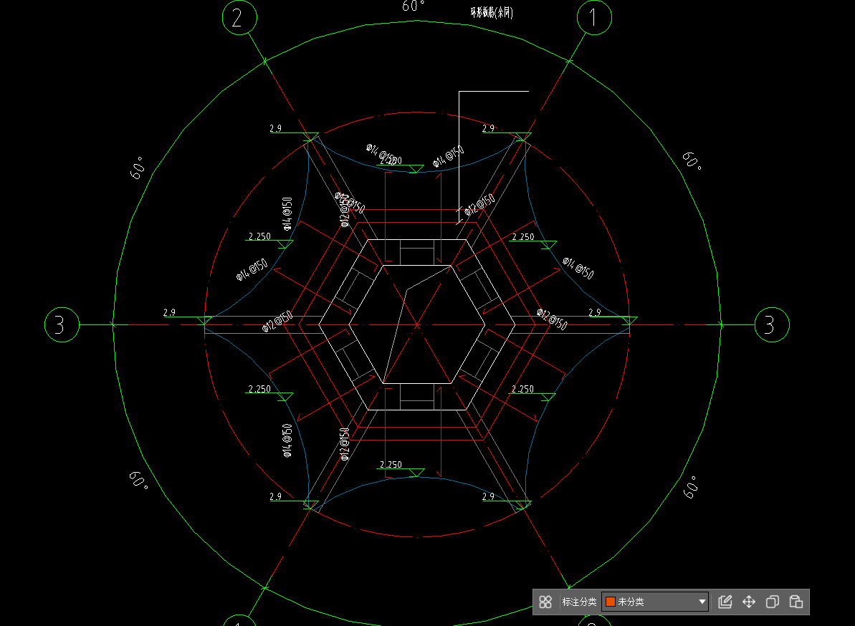This screenshot has height=626, width=855.
Task: Click the 2.9 elevation mark below axis bubble 1
Action: click(489, 129)
